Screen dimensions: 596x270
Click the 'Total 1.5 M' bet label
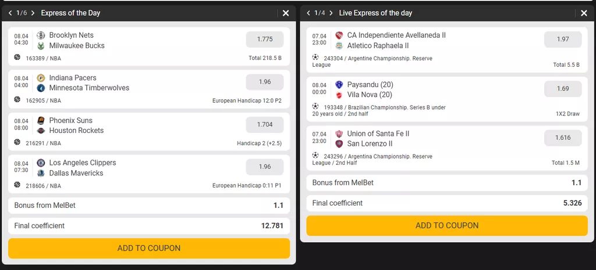tap(566, 163)
